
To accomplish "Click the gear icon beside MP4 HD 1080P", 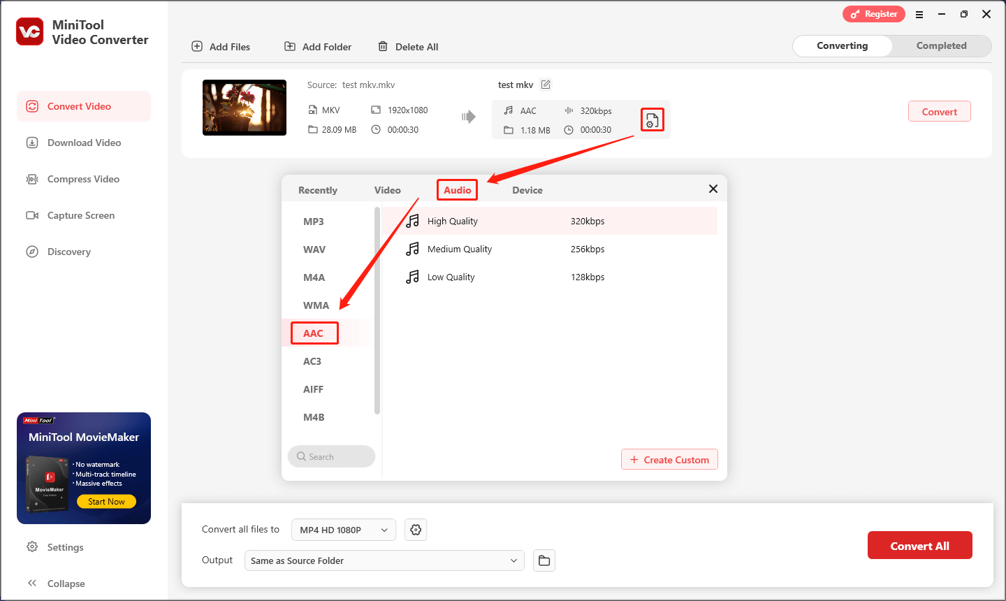I will tap(416, 530).
